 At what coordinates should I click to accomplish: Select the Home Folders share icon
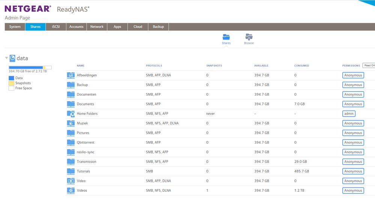[71, 114]
